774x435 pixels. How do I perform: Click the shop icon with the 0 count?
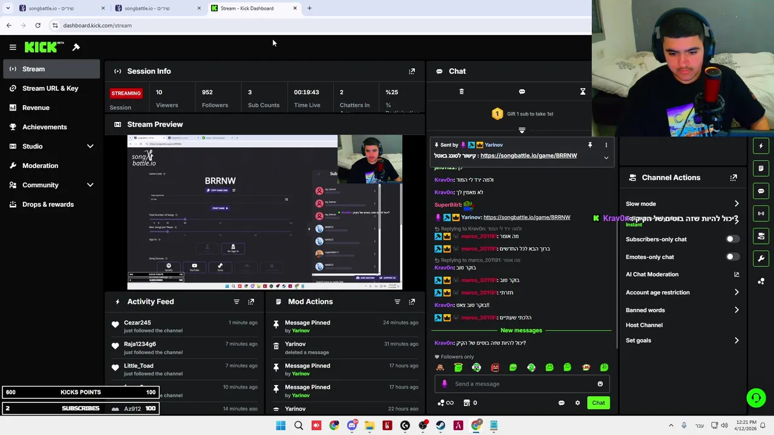[x=470, y=403]
